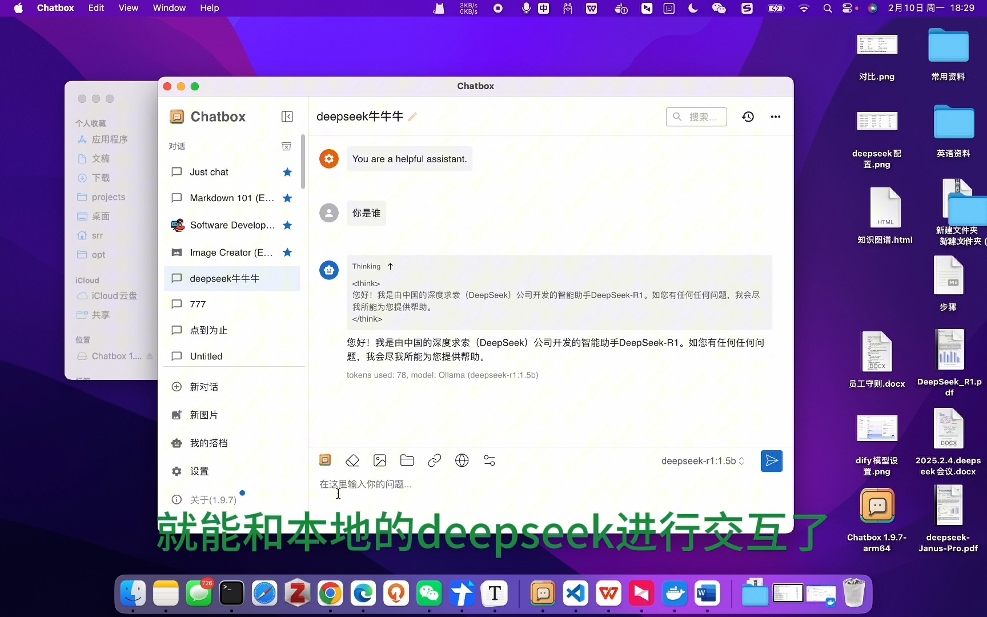Unstar the Markdown 101 conversation
Viewport: 987px width, 617px height.
287,198
